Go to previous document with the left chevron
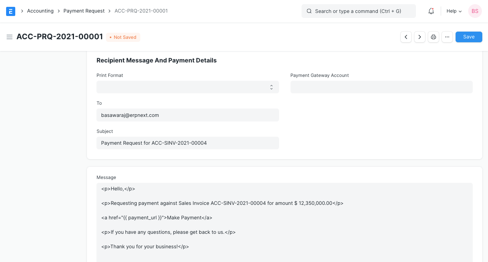Viewport: 488px width, 262px height. (406, 37)
